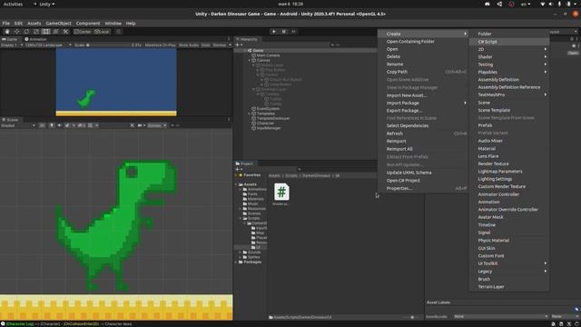Click Project panel add (+) button

pos(239,169)
